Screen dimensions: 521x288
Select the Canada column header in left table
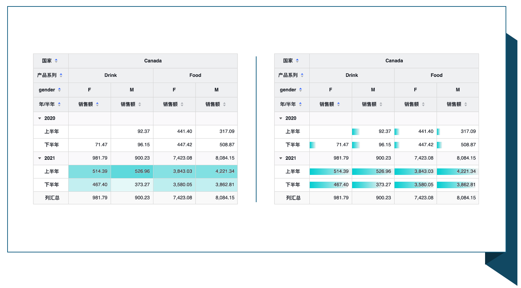tap(153, 61)
